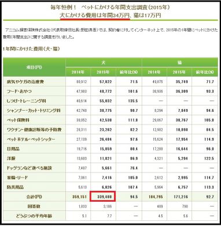Image resolution: width=221 pixels, height=226 pixels.
Task: Click the 合計(円) total row label
Action: click(x=34, y=197)
